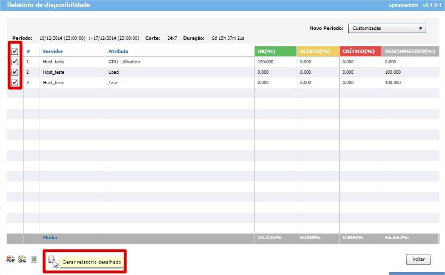
Task: Click the Customizadas dropdown arrow
Action: [x=420, y=28]
